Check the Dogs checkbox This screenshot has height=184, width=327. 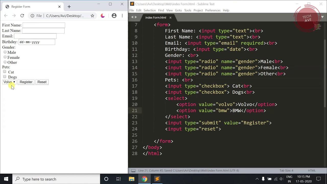5,77
